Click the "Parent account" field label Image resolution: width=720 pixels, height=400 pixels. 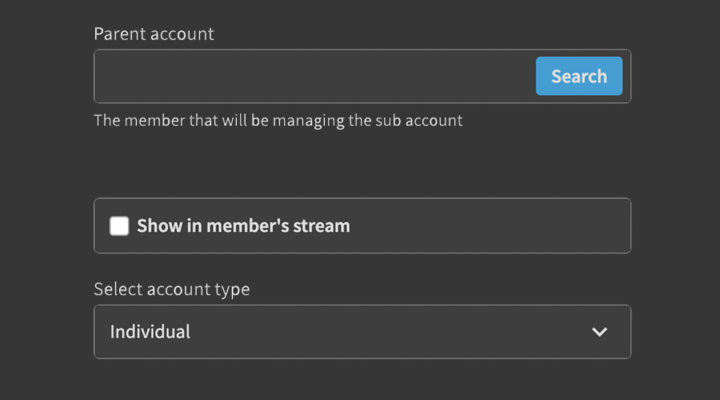tap(154, 34)
